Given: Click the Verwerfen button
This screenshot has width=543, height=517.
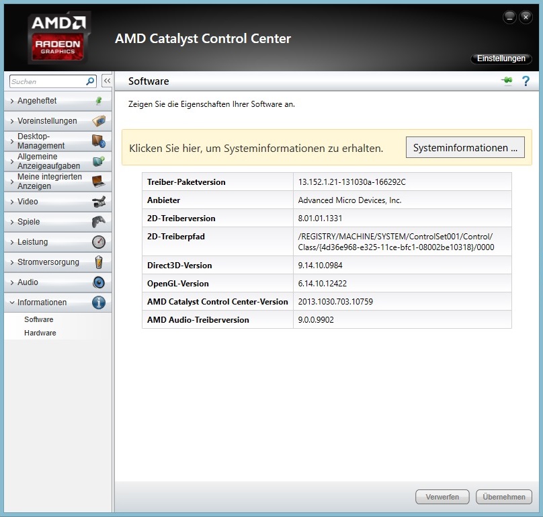Looking at the screenshot, I should [442, 497].
